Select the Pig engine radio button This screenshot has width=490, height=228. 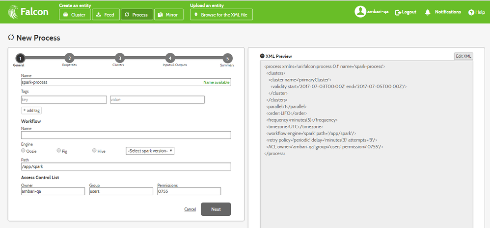point(58,150)
